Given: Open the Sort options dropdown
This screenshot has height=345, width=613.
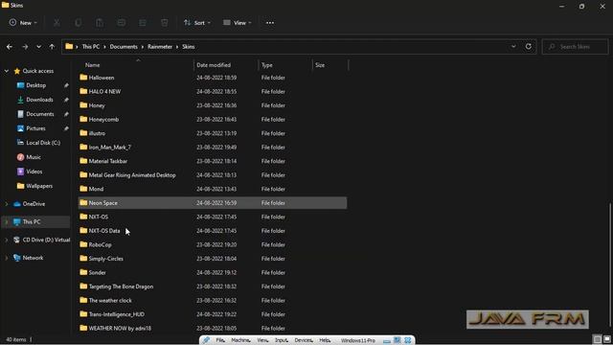Looking at the screenshot, I should 197,23.
